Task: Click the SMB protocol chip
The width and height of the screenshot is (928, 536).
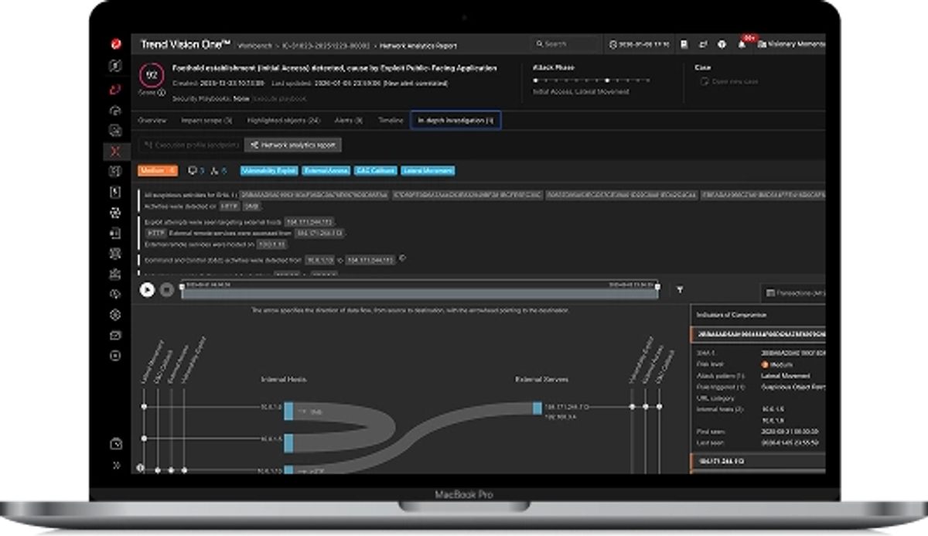Action: tap(253, 207)
